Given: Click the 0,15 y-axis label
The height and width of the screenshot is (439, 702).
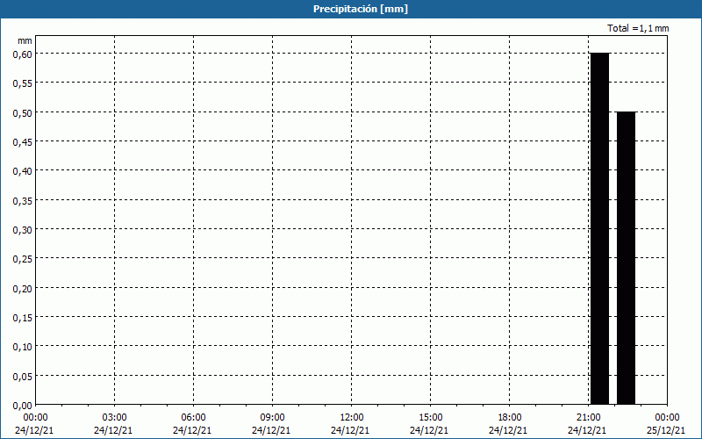Looking at the screenshot, I should pyautogui.click(x=23, y=318).
